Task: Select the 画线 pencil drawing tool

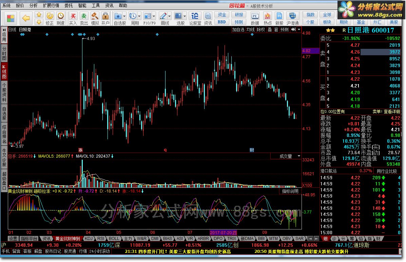Action: pos(163,16)
